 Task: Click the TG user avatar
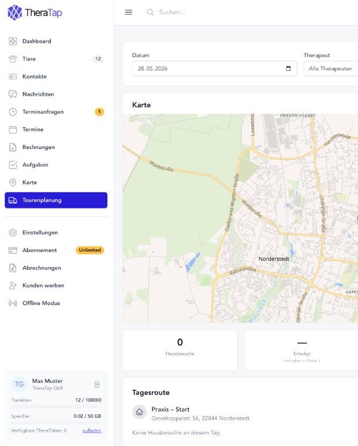coord(19,384)
